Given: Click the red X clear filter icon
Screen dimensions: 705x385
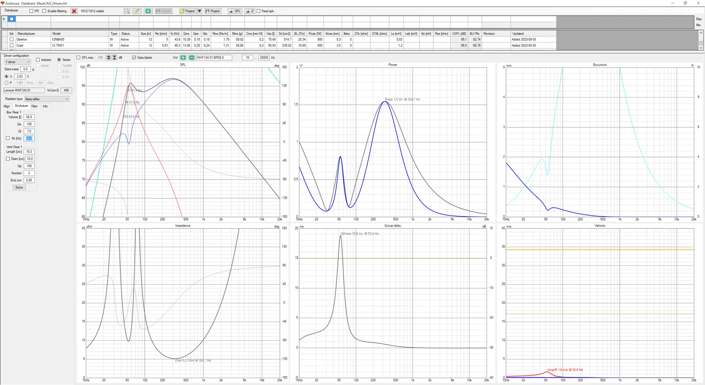Looking at the screenshot, I should [74, 11].
